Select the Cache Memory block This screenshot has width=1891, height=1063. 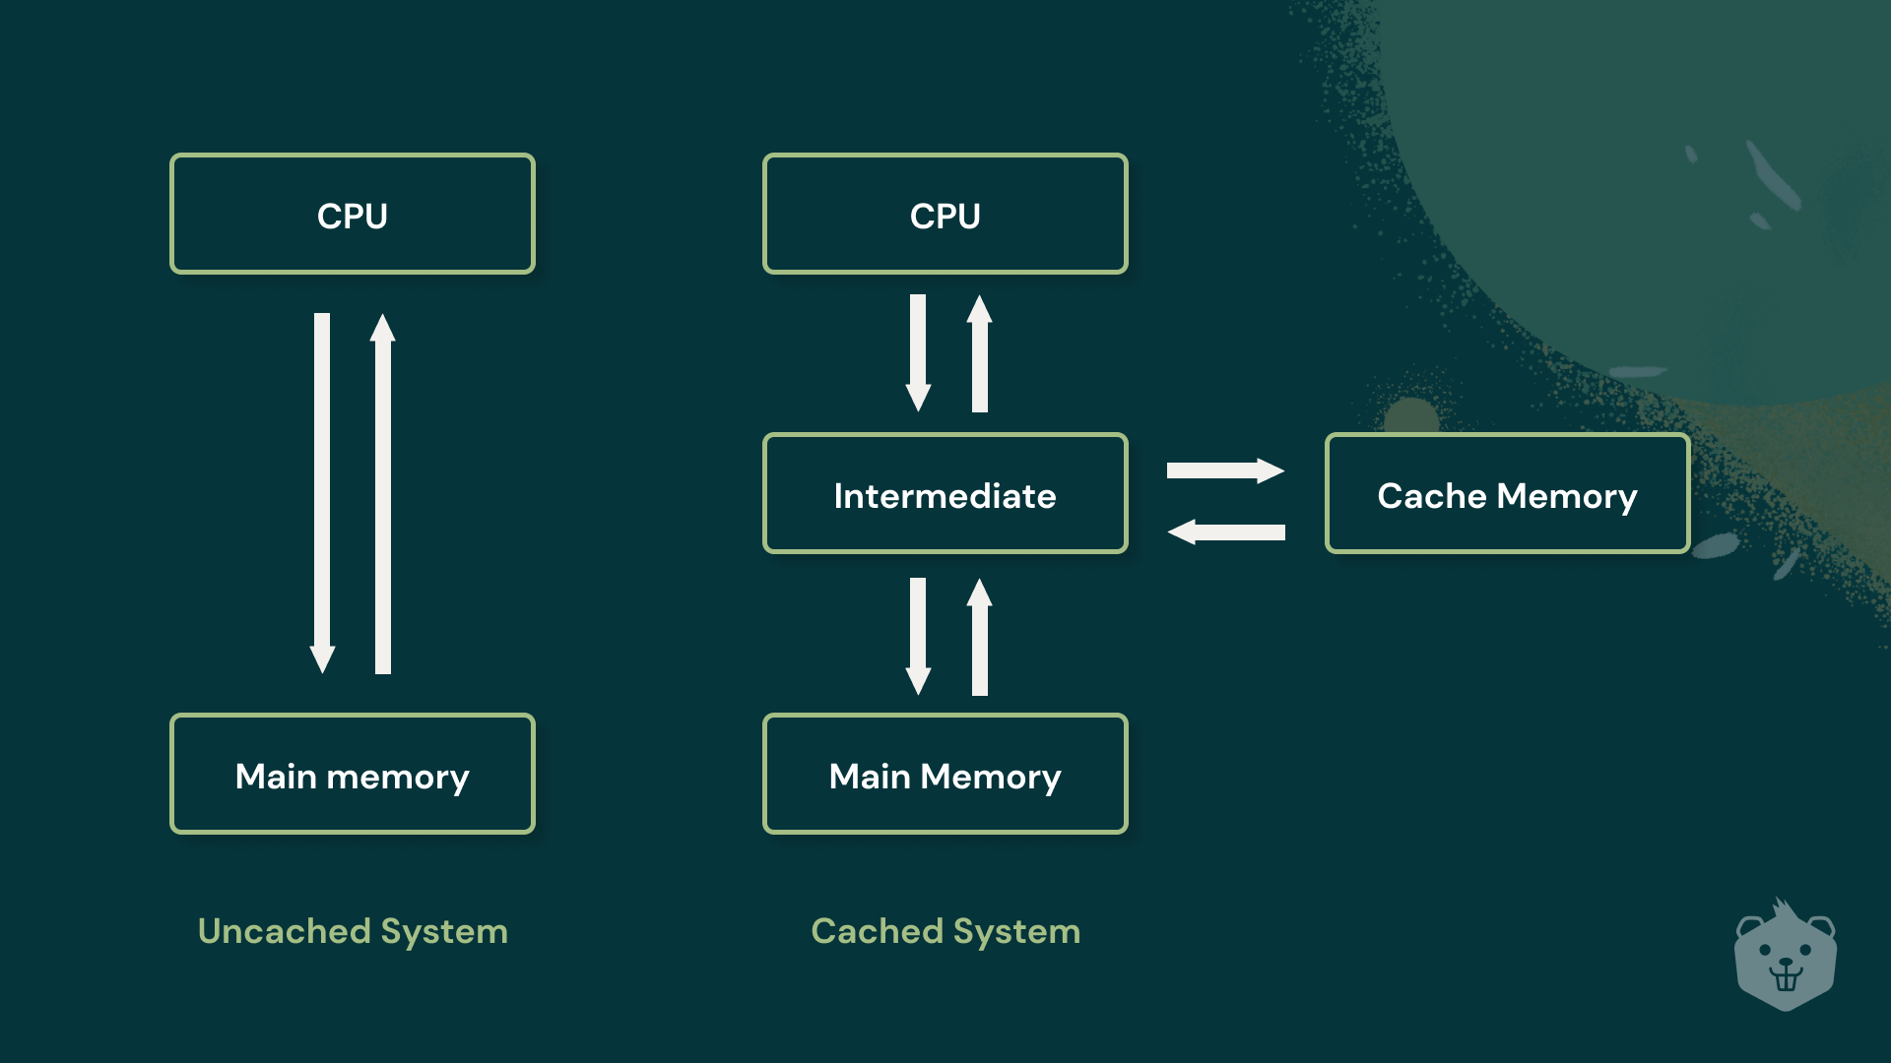tap(1493, 496)
